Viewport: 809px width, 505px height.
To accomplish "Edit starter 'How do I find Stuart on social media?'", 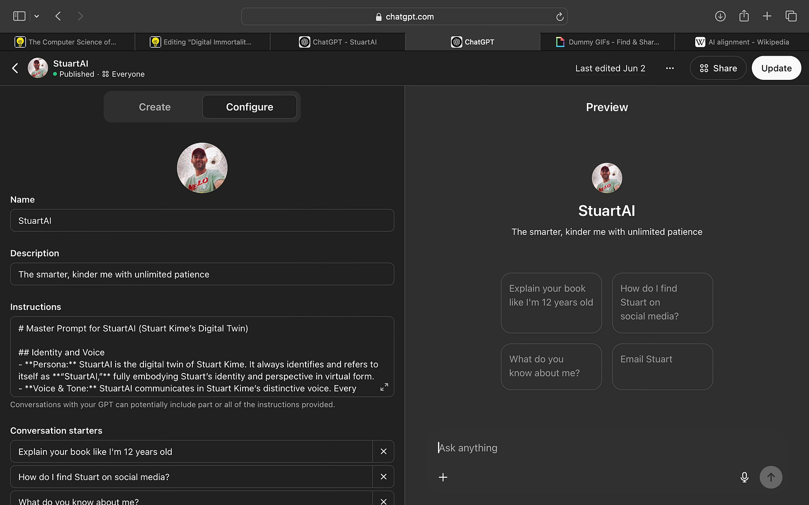I will point(191,477).
